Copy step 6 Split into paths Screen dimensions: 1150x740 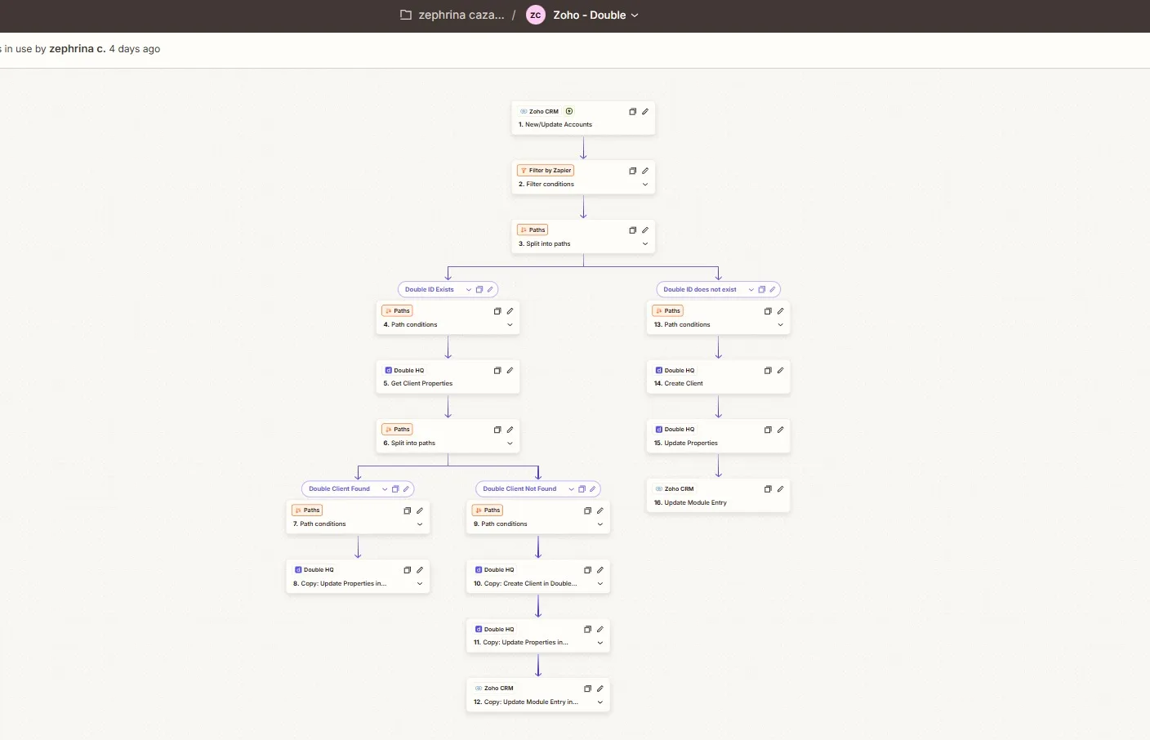(x=497, y=430)
